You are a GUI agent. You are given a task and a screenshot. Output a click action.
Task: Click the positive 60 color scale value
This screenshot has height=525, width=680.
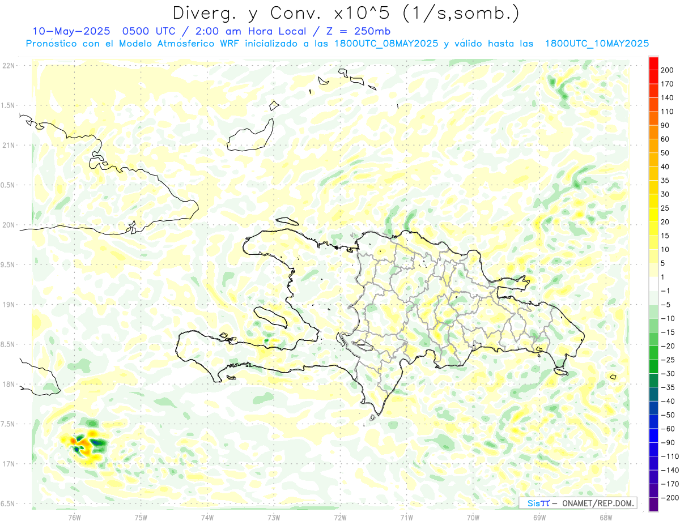[665, 139]
